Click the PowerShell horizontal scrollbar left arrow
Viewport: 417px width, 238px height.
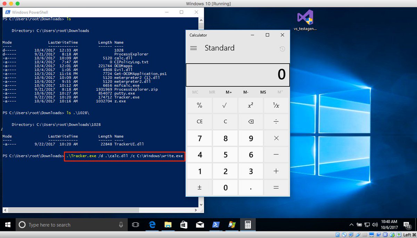coord(5,210)
